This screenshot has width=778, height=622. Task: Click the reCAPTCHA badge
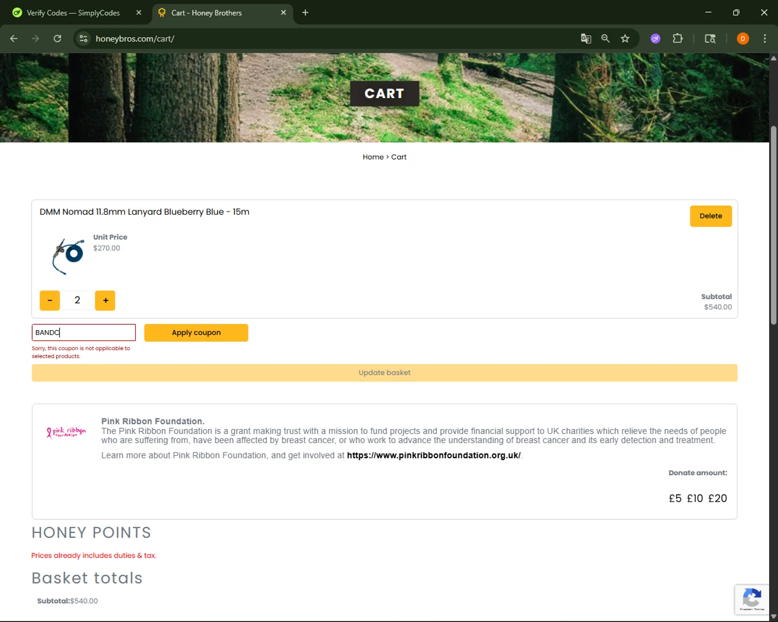coord(752,600)
